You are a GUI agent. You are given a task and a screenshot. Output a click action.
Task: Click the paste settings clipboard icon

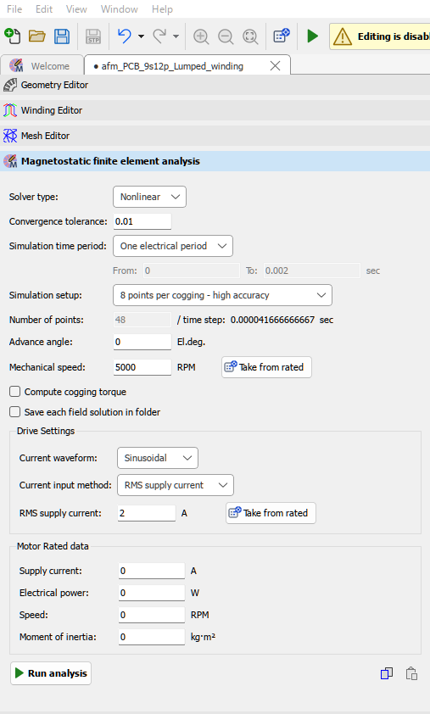tap(411, 673)
